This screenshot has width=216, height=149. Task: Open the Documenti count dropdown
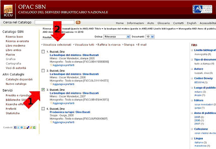pos(150,37)
